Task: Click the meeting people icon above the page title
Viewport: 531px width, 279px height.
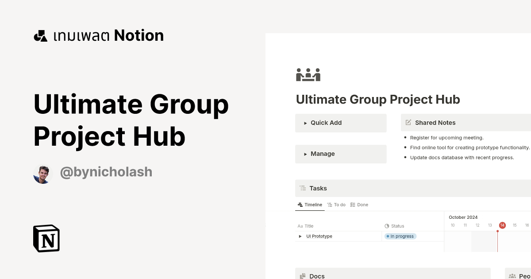Action: coord(308,74)
